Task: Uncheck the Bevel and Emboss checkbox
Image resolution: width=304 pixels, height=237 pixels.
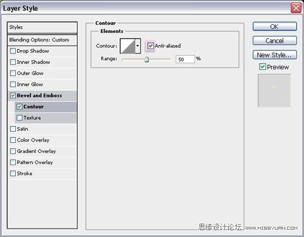Action: point(13,95)
